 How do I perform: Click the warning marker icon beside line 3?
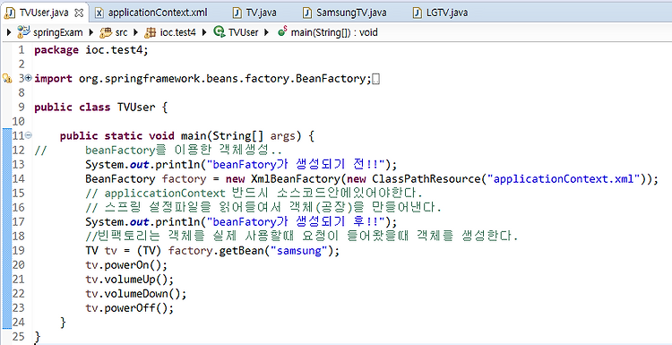(6, 79)
